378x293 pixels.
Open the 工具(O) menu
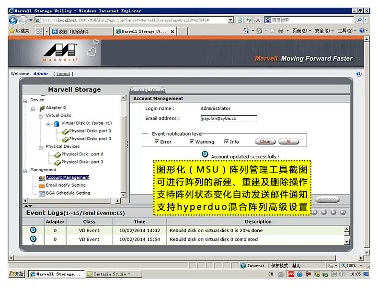347,31
